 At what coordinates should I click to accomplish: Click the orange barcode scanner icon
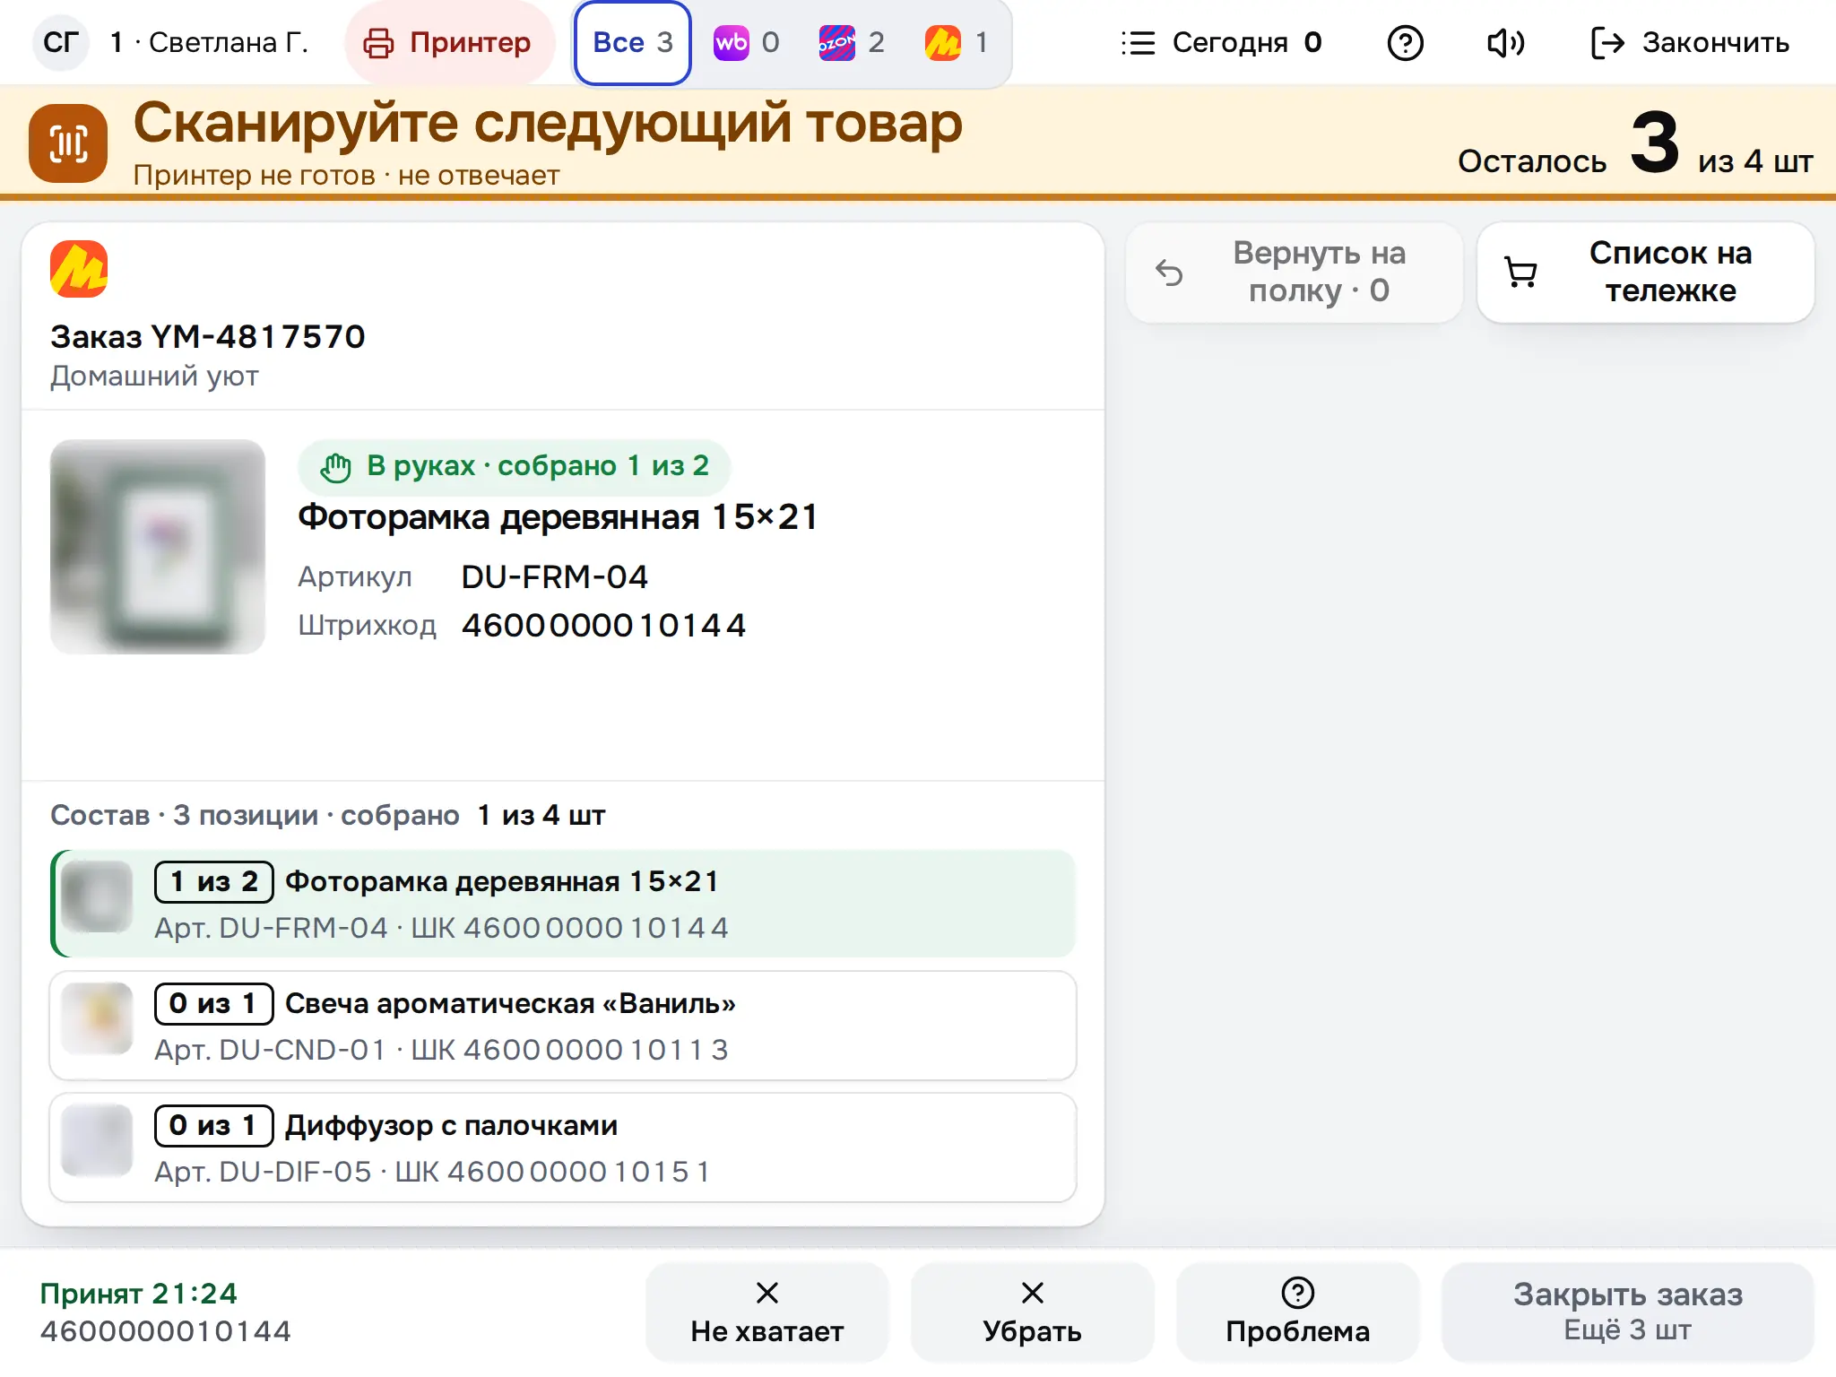click(68, 143)
